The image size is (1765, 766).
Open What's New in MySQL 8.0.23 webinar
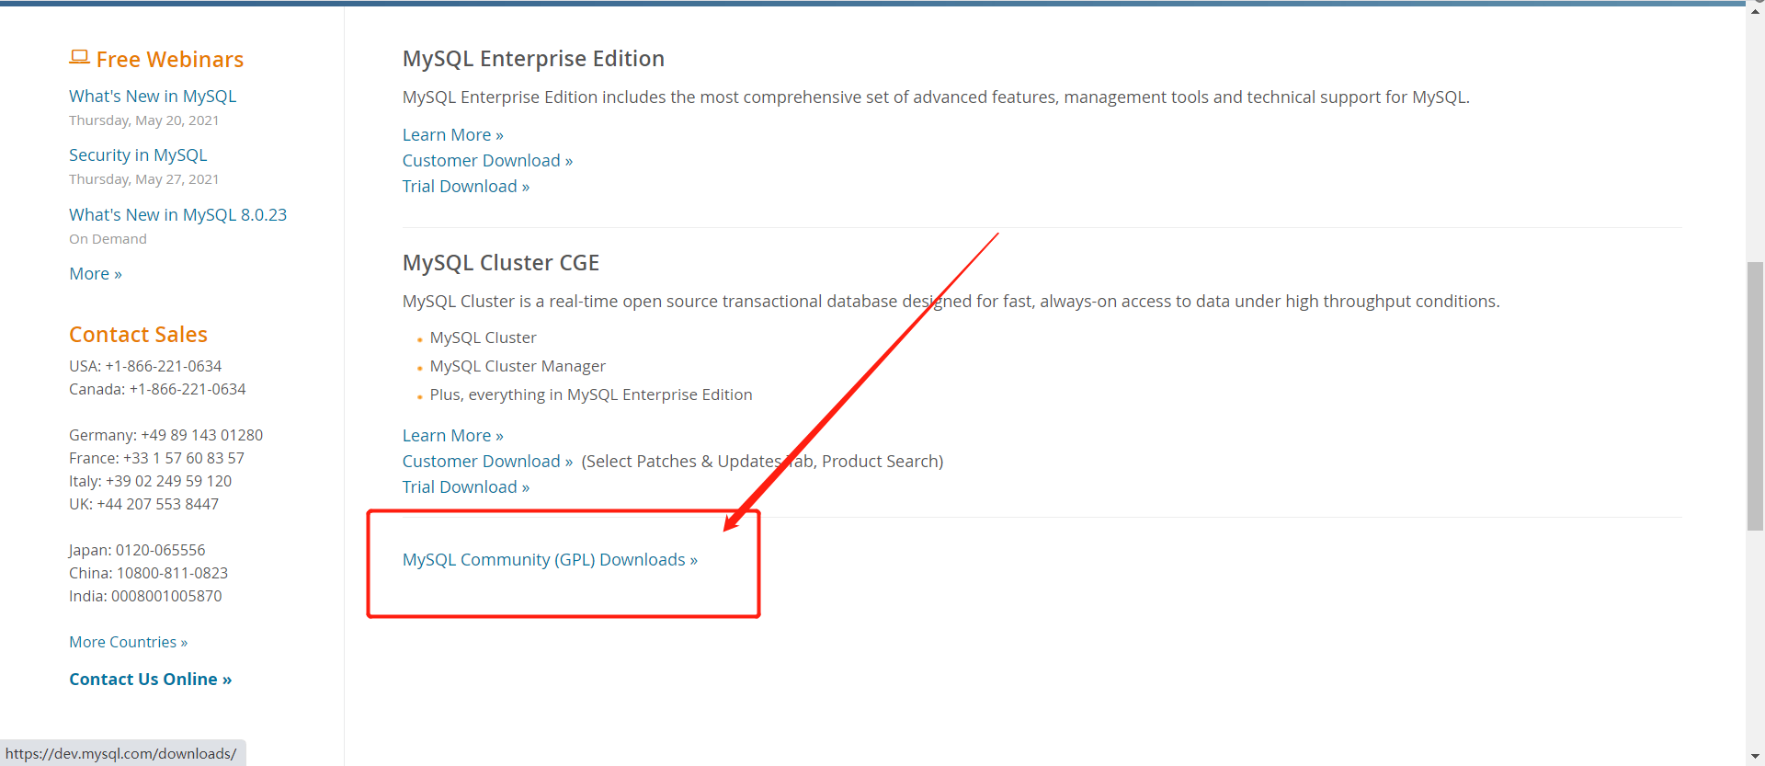point(178,215)
